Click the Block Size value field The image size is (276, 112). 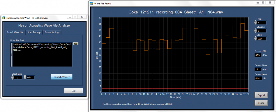(x=18, y=77)
